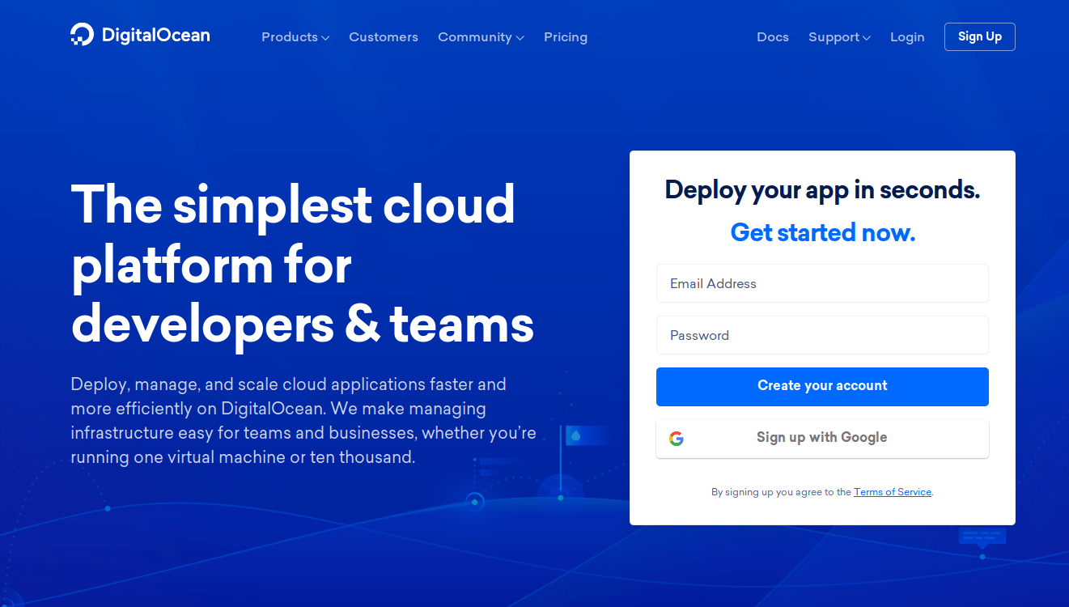Expand the Support dropdown menu
The width and height of the screenshot is (1069, 607).
839,37
